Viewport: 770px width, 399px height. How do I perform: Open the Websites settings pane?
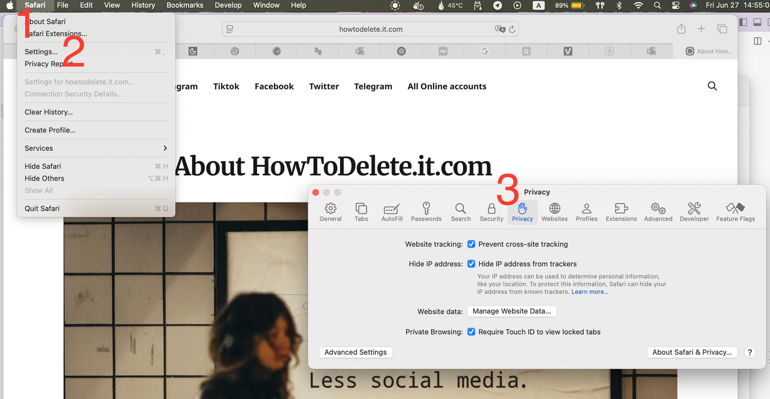click(x=554, y=212)
